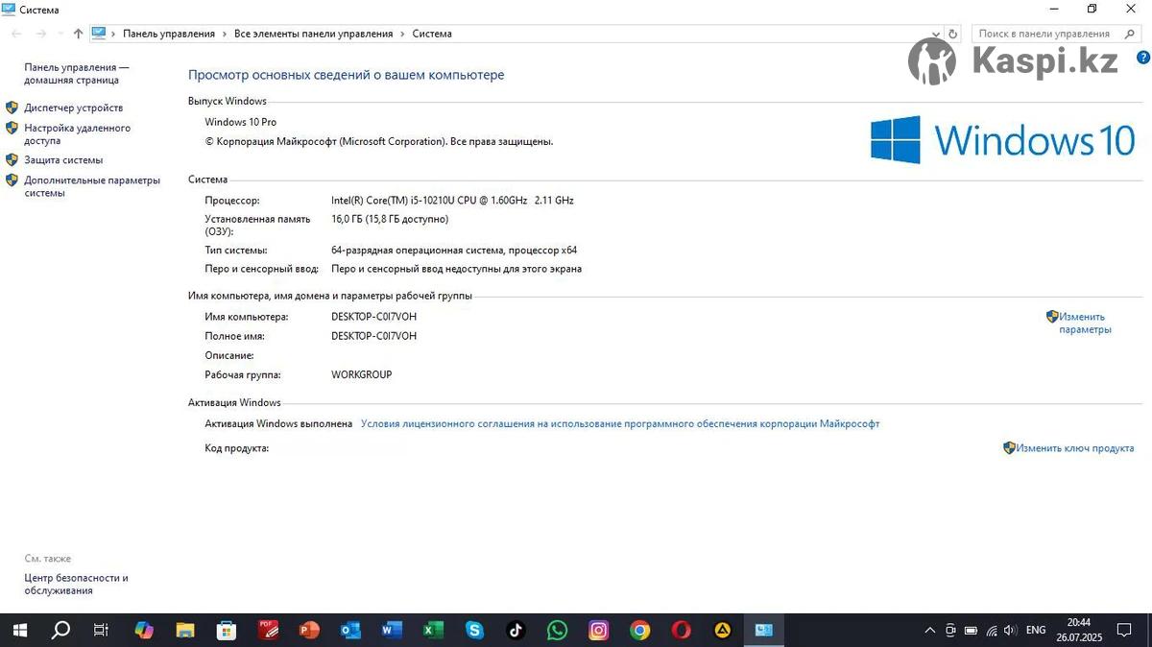Image resolution: width=1152 pixels, height=647 pixels.
Task: Go up one level with arrow
Action: coord(78,34)
